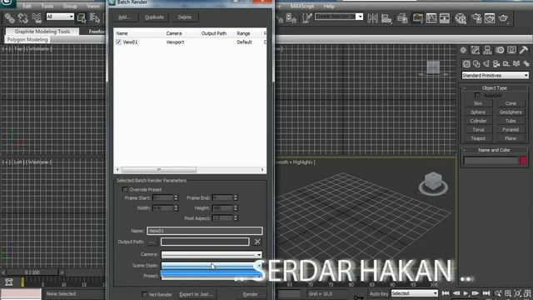Collapse the Name and Color rollout
This screenshot has width=533, height=300.
coord(494,150)
